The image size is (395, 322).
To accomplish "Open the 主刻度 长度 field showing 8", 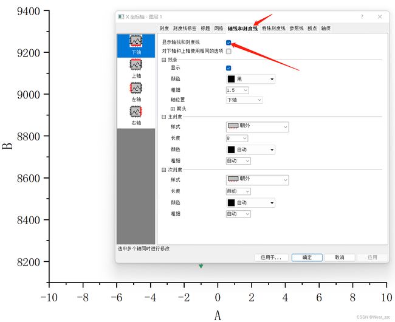I will (237, 139).
